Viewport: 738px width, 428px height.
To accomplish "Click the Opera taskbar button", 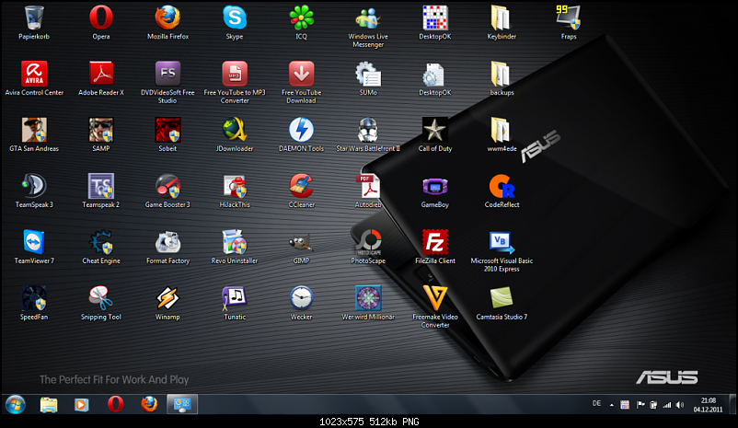I will [115, 404].
